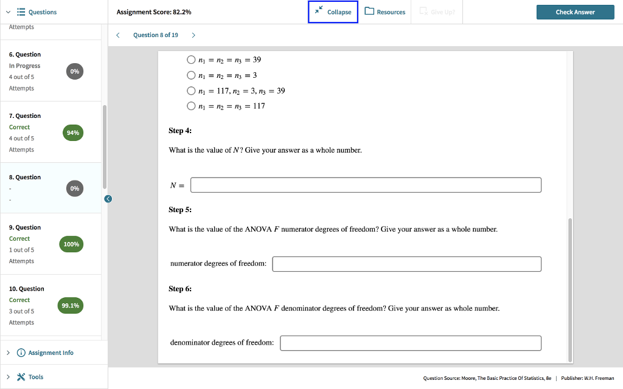Click the Questions list icon
623x389 pixels.
coord(21,12)
